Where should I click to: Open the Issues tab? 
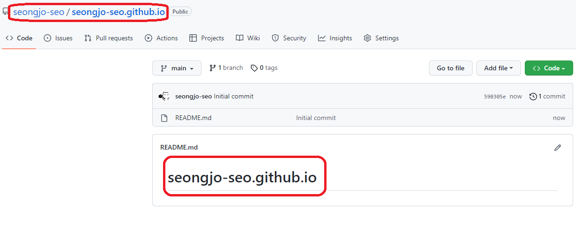coord(58,38)
